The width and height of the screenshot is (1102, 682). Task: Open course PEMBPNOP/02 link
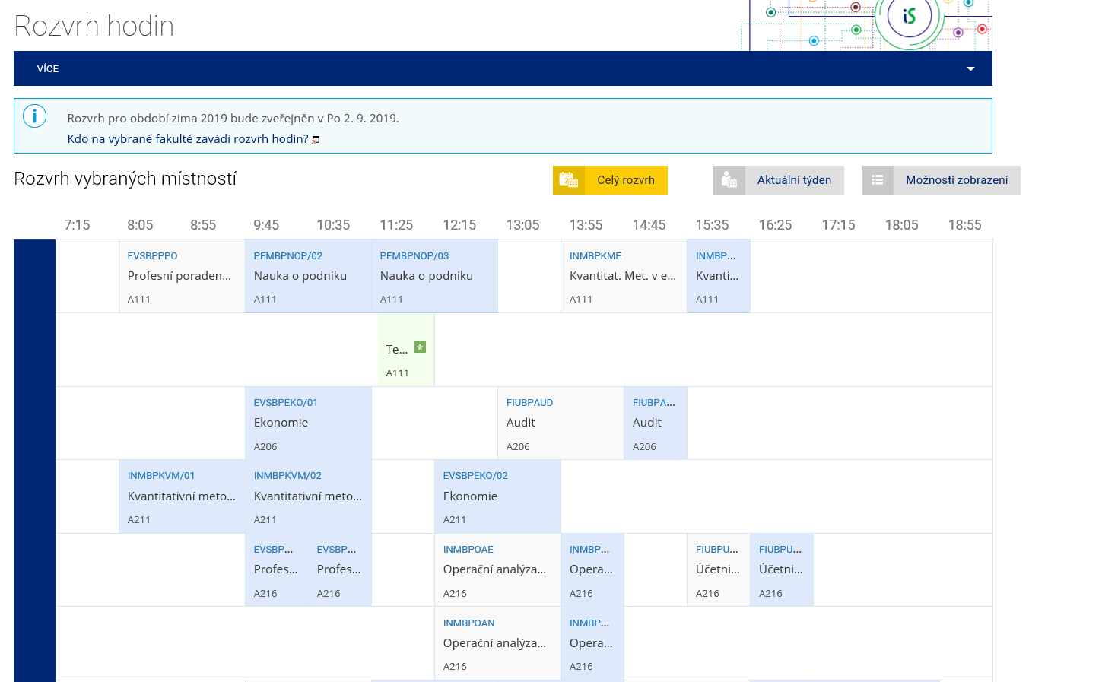pos(287,256)
